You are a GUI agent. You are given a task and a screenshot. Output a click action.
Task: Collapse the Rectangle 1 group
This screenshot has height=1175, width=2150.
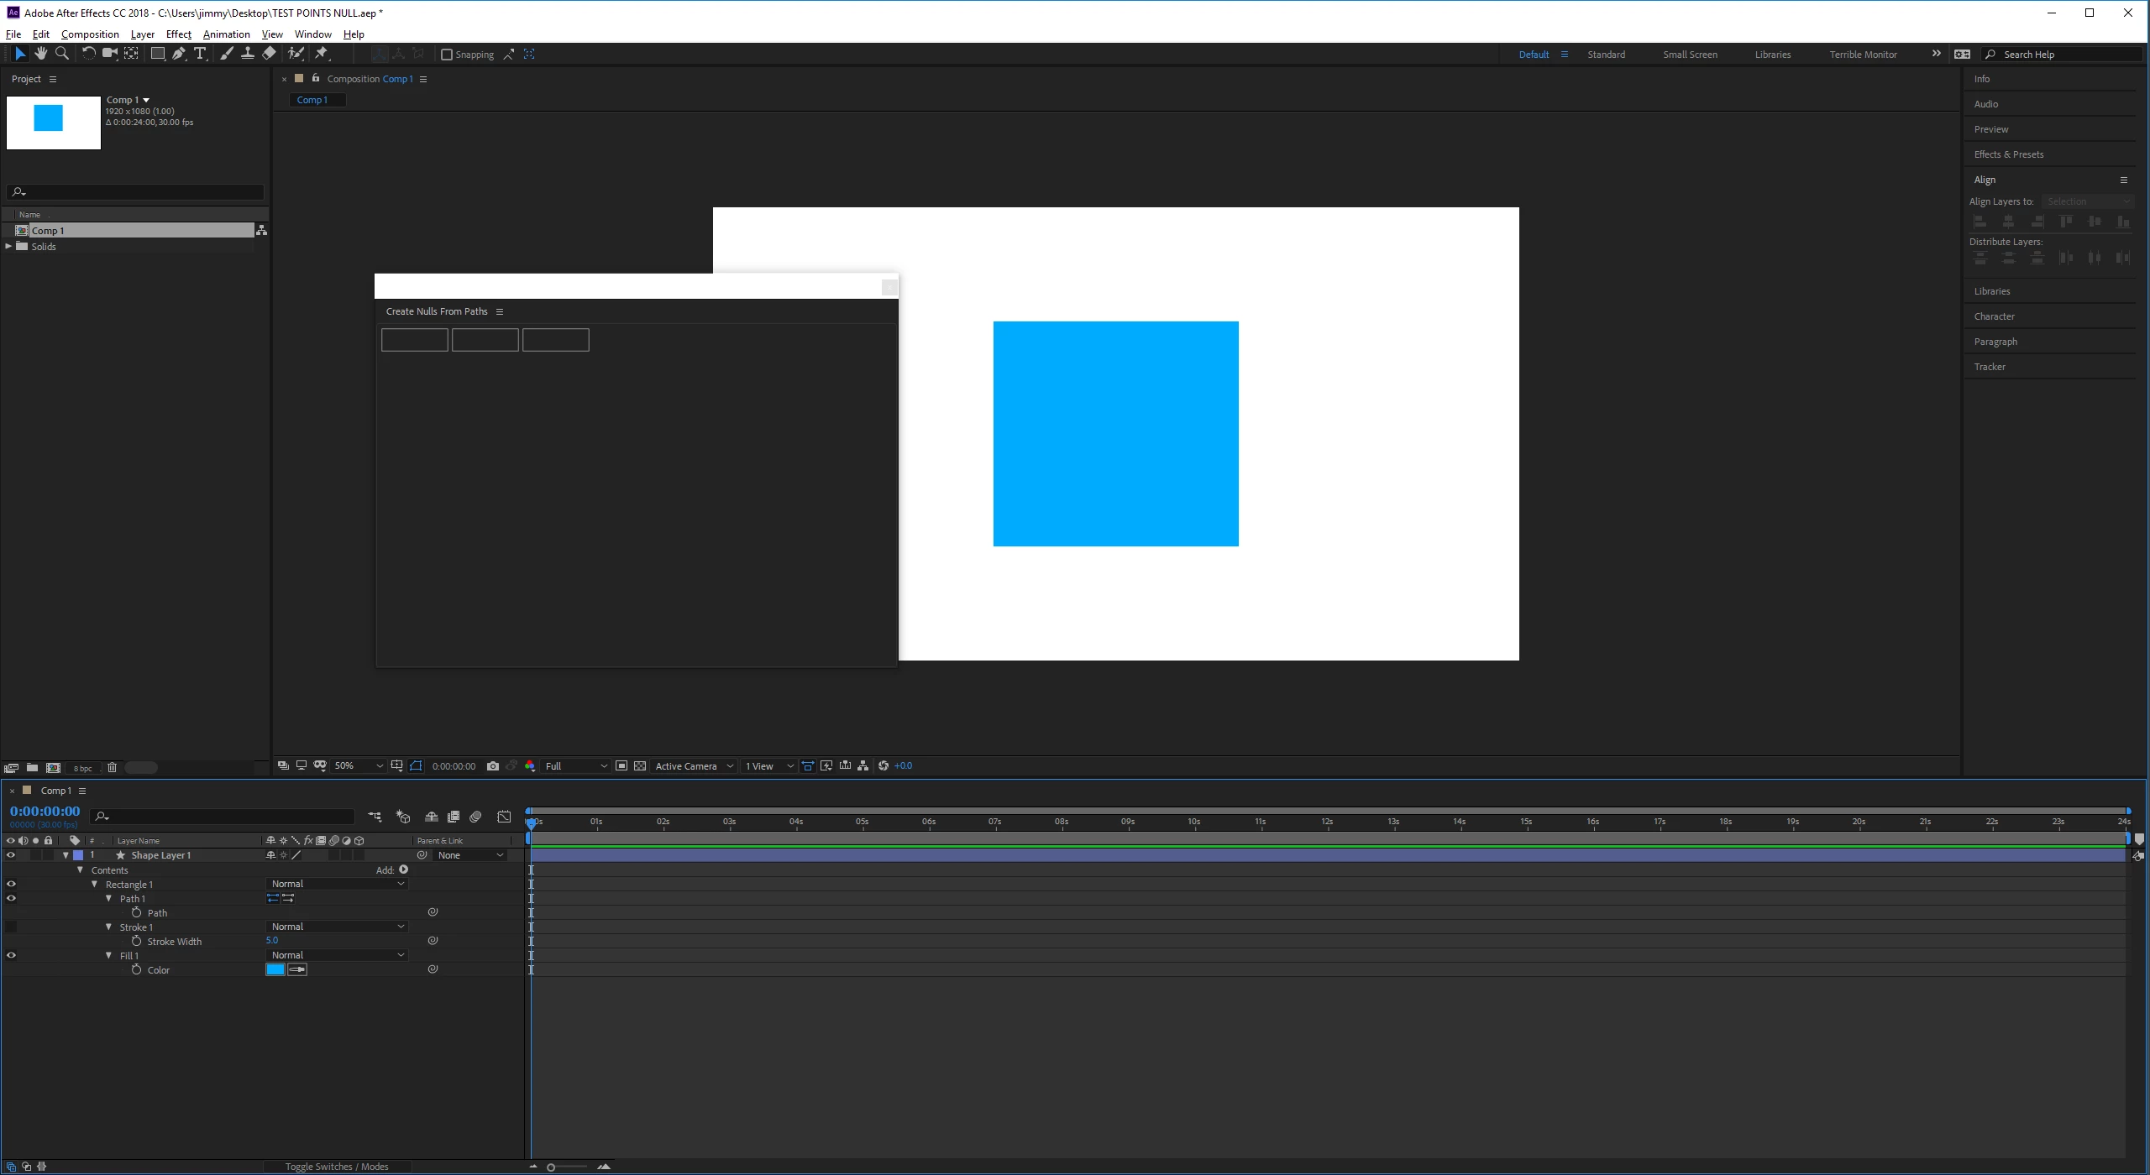tap(95, 885)
